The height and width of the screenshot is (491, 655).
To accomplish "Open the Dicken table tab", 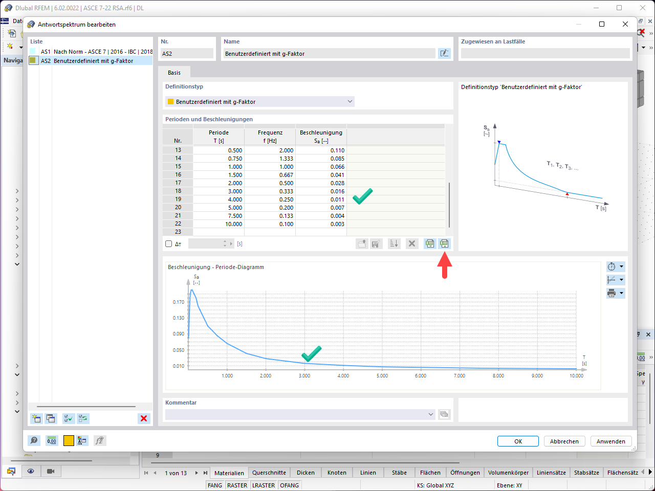I will point(305,473).
